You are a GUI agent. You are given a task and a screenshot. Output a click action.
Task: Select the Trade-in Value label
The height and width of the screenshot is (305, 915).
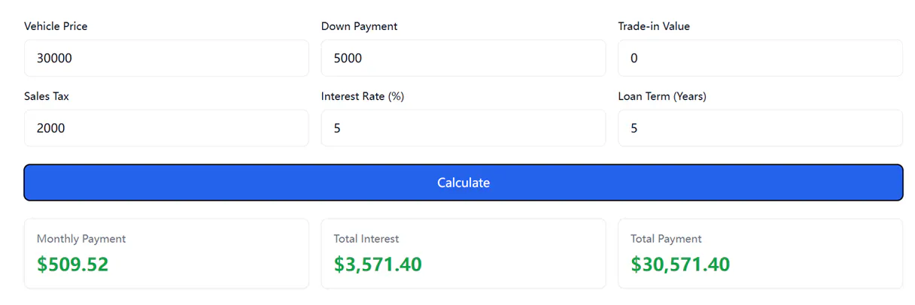(654, 26)
